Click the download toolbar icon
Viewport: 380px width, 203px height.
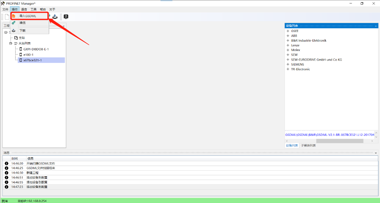click(55, 17)
